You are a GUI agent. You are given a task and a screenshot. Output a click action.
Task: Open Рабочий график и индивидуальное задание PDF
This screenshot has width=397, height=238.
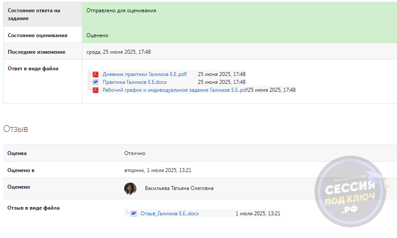coord(175,90)
